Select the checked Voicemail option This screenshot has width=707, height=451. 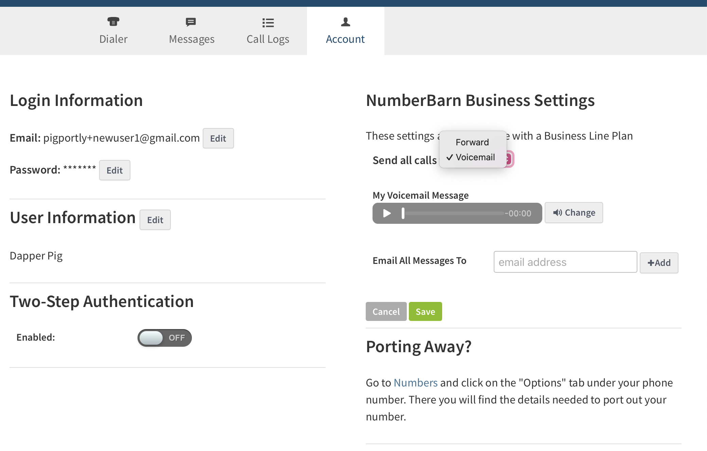[x=475, y=157]
